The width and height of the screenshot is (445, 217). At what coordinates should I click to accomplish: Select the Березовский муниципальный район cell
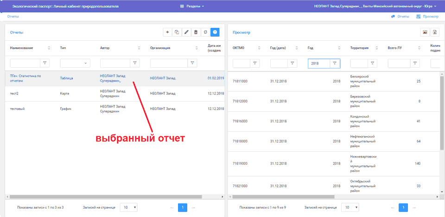(363, 101)
